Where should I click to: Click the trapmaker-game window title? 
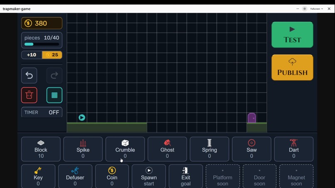point(17,9)
